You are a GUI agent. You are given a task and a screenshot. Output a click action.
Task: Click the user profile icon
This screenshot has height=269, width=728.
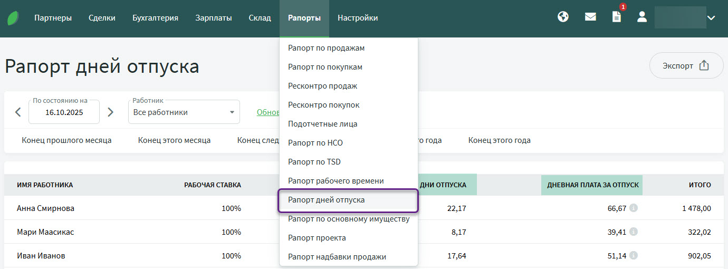pyautogui.click(x=642, y=17)
